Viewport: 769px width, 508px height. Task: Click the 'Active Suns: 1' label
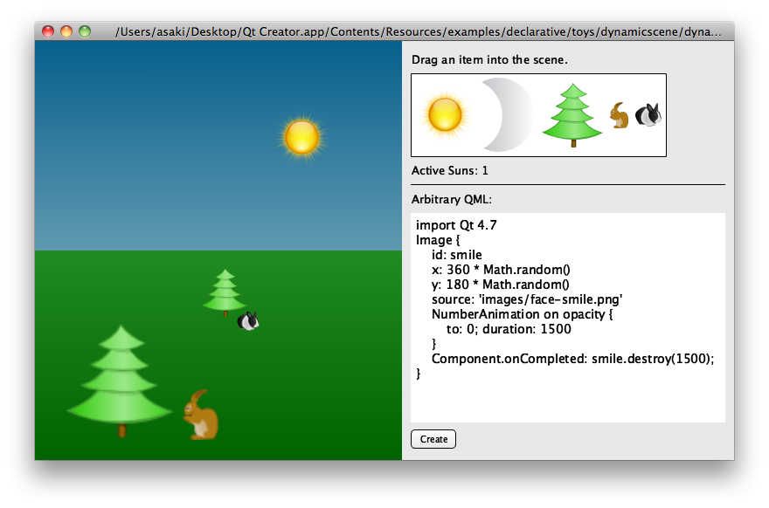coord(450,170)
